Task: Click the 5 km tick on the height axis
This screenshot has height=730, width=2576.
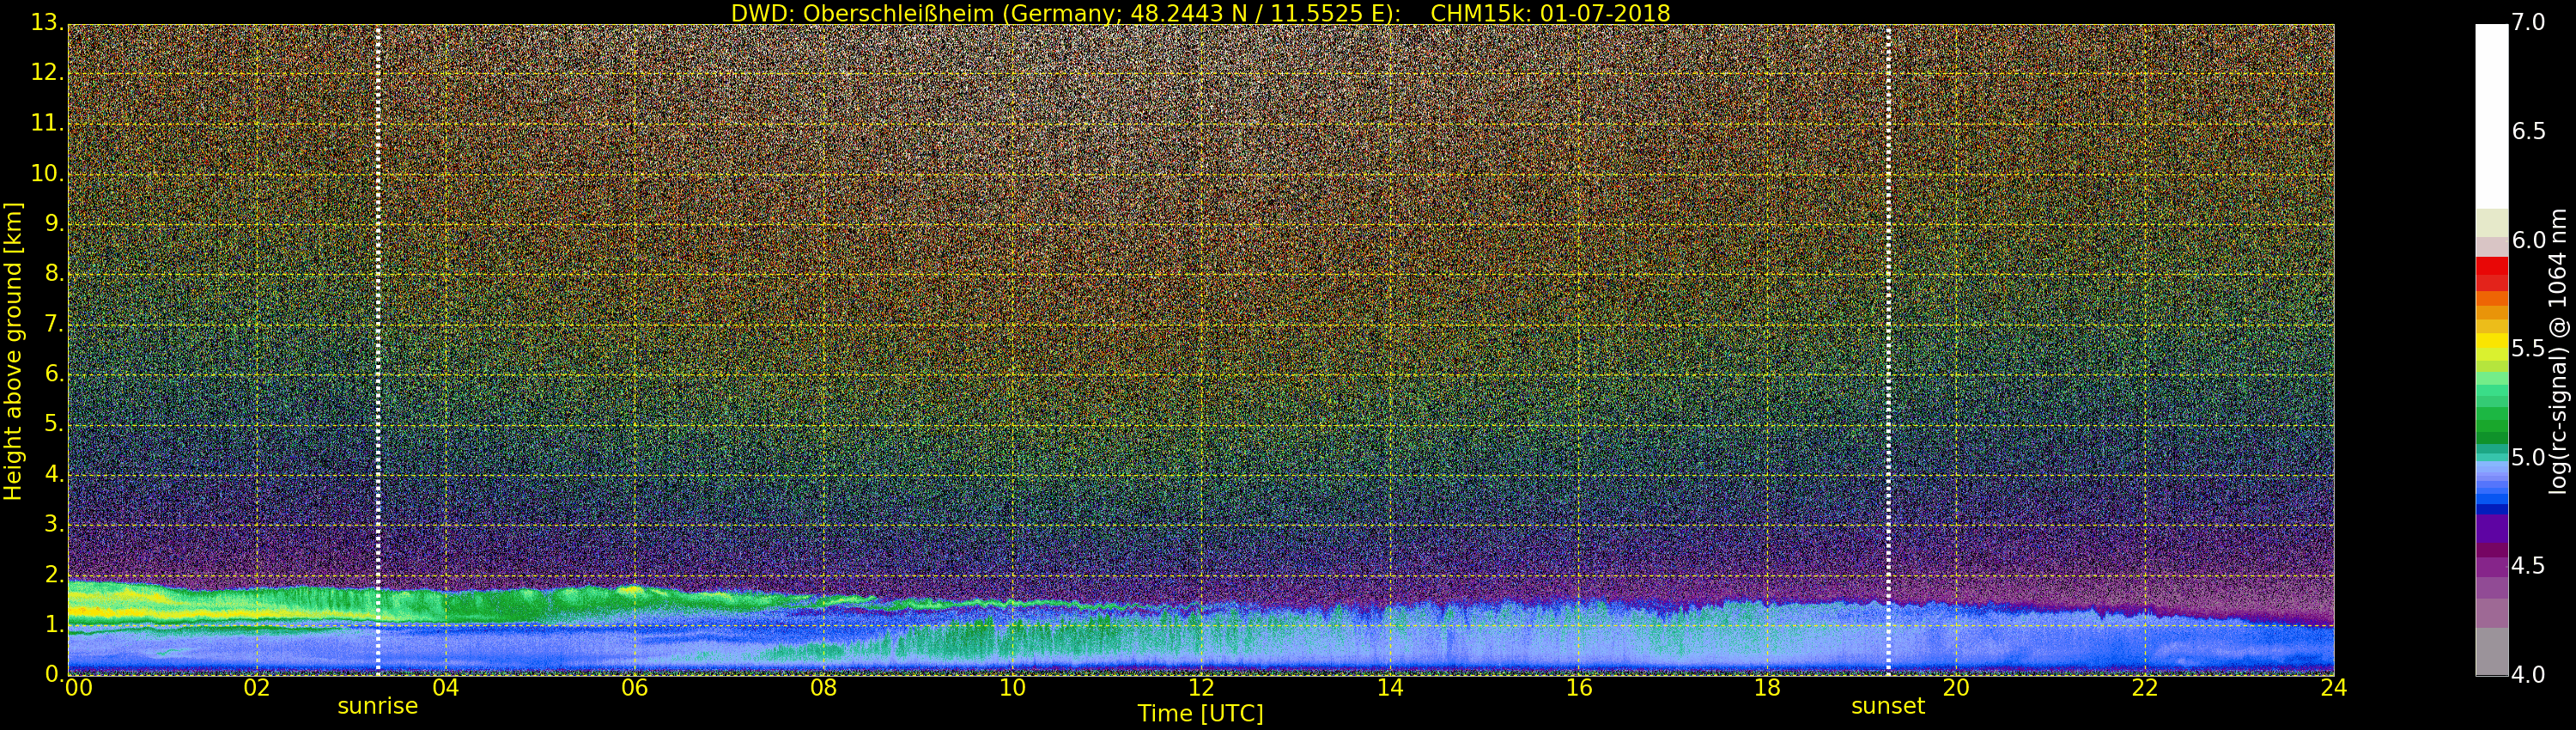Action: point(52,425)
